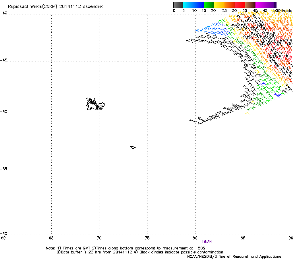Screen dimensions: 294x259
Task: Click the 85 longitude axis label
Action: click(243, 238)
